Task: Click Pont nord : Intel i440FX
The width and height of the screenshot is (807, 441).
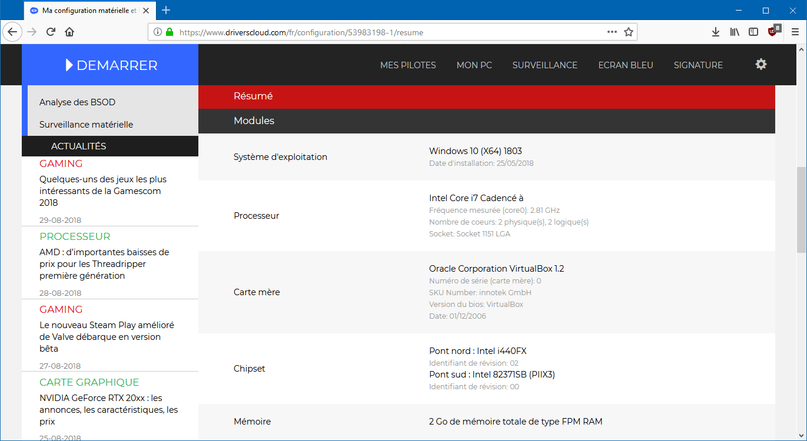Action: point(478,351)
